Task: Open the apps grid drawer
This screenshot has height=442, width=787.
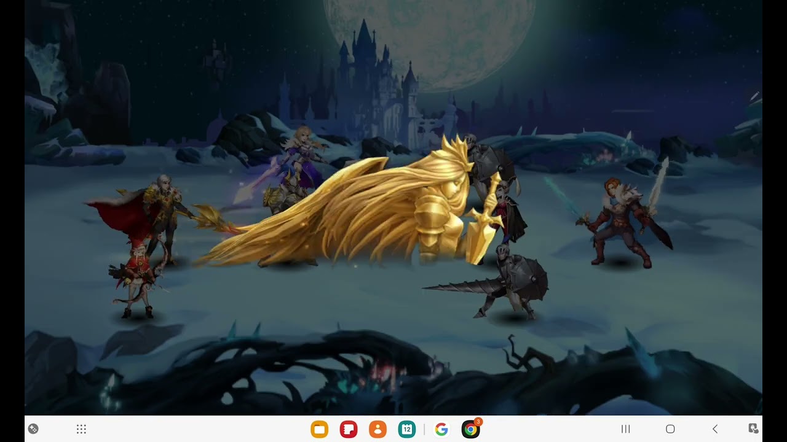Action: (x=81, y=429)
